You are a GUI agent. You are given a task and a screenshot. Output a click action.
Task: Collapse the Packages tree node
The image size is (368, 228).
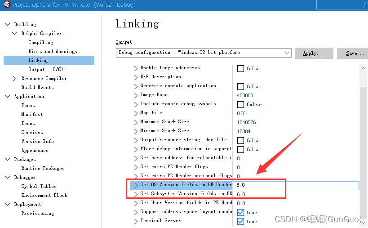coord(8,159)
